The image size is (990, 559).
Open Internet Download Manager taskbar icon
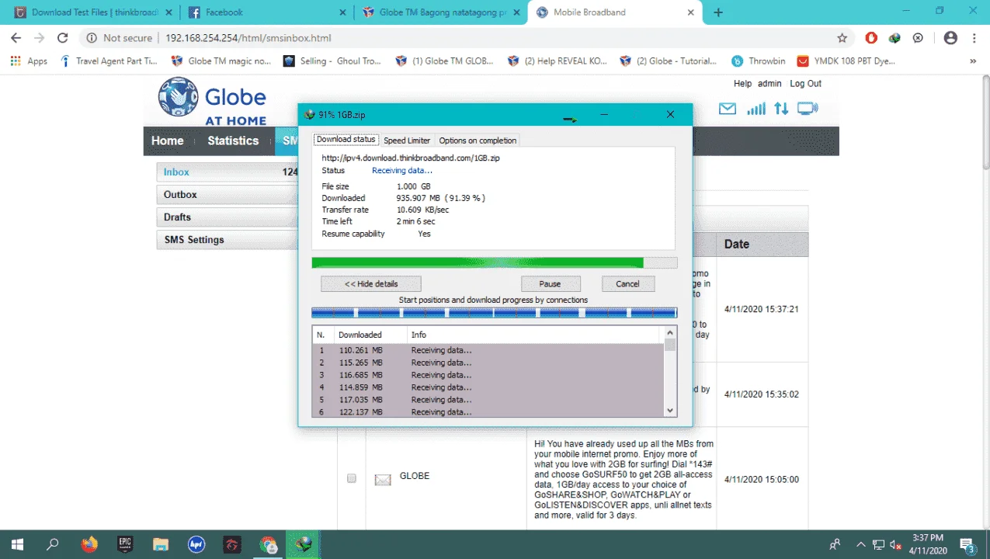pos(304,545)
